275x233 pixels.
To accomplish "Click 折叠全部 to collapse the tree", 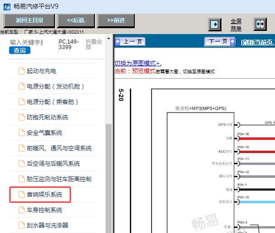I will (93, 44).
